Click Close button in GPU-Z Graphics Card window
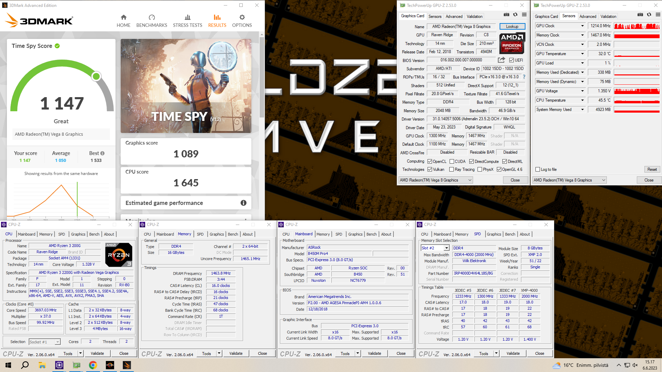Viewport: 662px width, 372px height. coord(515,180)
